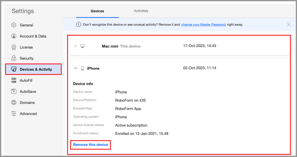Collapse the iPhone device details

tap(75, 68)
